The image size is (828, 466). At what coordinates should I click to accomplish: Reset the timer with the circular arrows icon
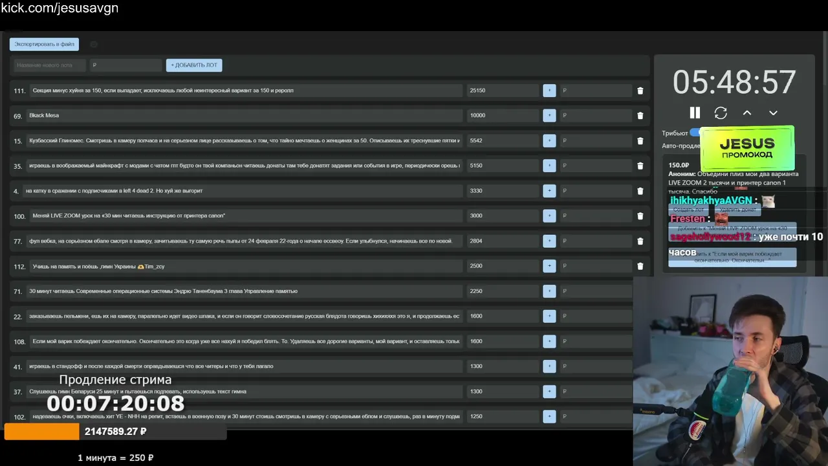pos(721,113)
